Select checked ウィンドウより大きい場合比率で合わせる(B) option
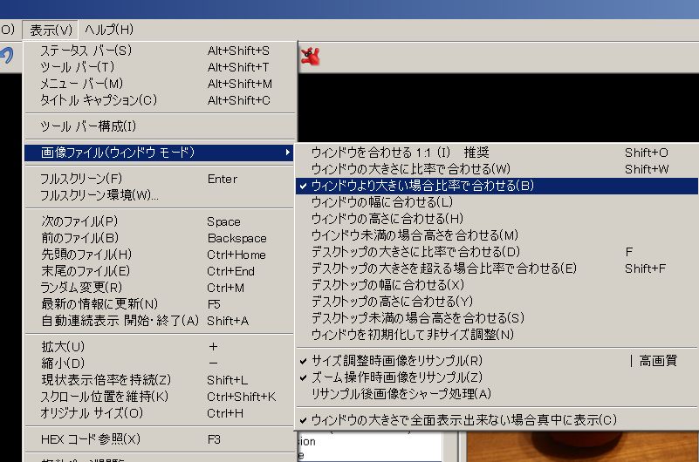This screenshot has width=699, height=462. [x=422, y=186]
